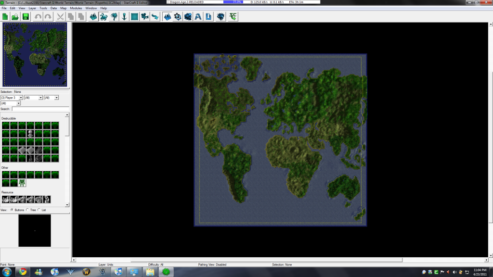Viewport: 493px width, 277px height.
Task: Open the Modules menu
Action: click(76, 8)
